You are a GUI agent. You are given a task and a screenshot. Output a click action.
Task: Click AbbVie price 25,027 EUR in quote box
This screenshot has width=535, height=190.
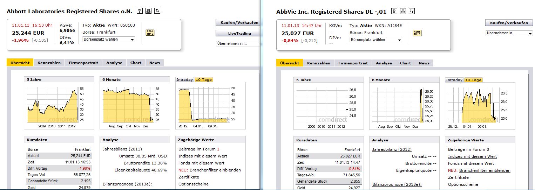pos(298,34)
